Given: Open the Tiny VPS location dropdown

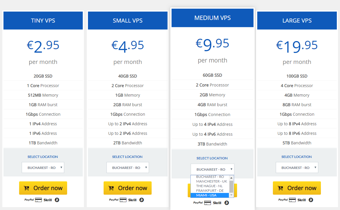Looking at the screenshot, I should [43, 167].
